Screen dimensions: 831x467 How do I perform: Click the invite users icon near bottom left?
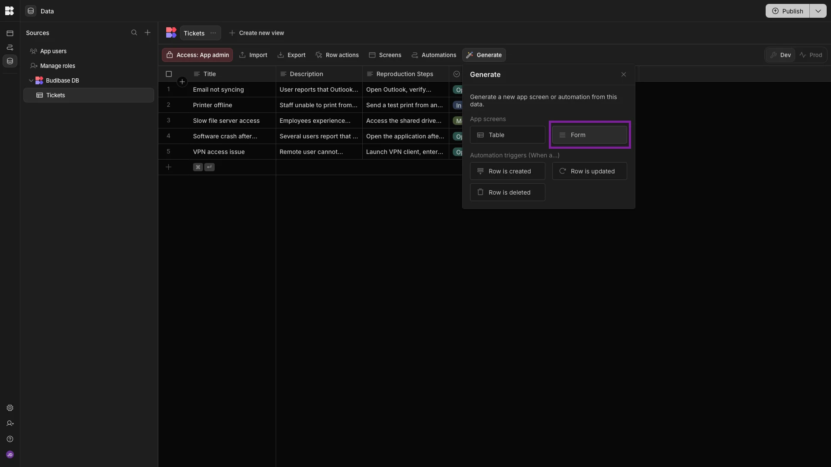[x=10, y=424]
